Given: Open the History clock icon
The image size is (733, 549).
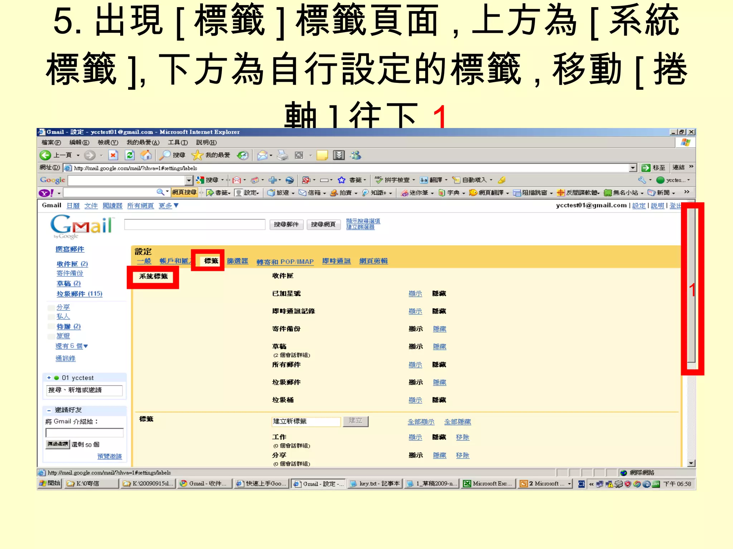Looking at the screenshot, I should pyautogui.click(x=243, y=155).
